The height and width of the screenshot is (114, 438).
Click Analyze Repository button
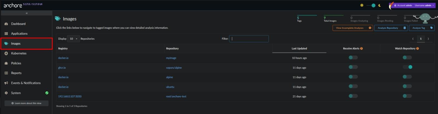[391, 28]
